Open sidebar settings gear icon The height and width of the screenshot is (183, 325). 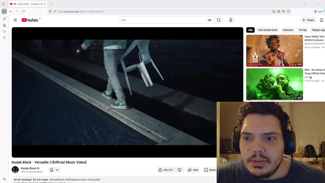tap(4, 179)
